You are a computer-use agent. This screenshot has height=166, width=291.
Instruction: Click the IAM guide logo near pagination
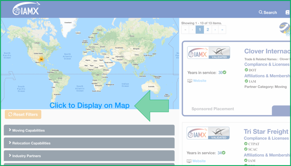point(285,29)
